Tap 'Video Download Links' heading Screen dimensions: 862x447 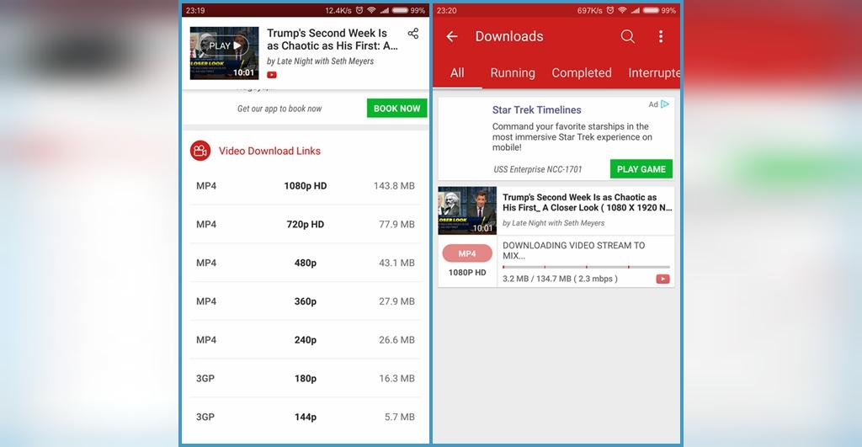point(269,151)
